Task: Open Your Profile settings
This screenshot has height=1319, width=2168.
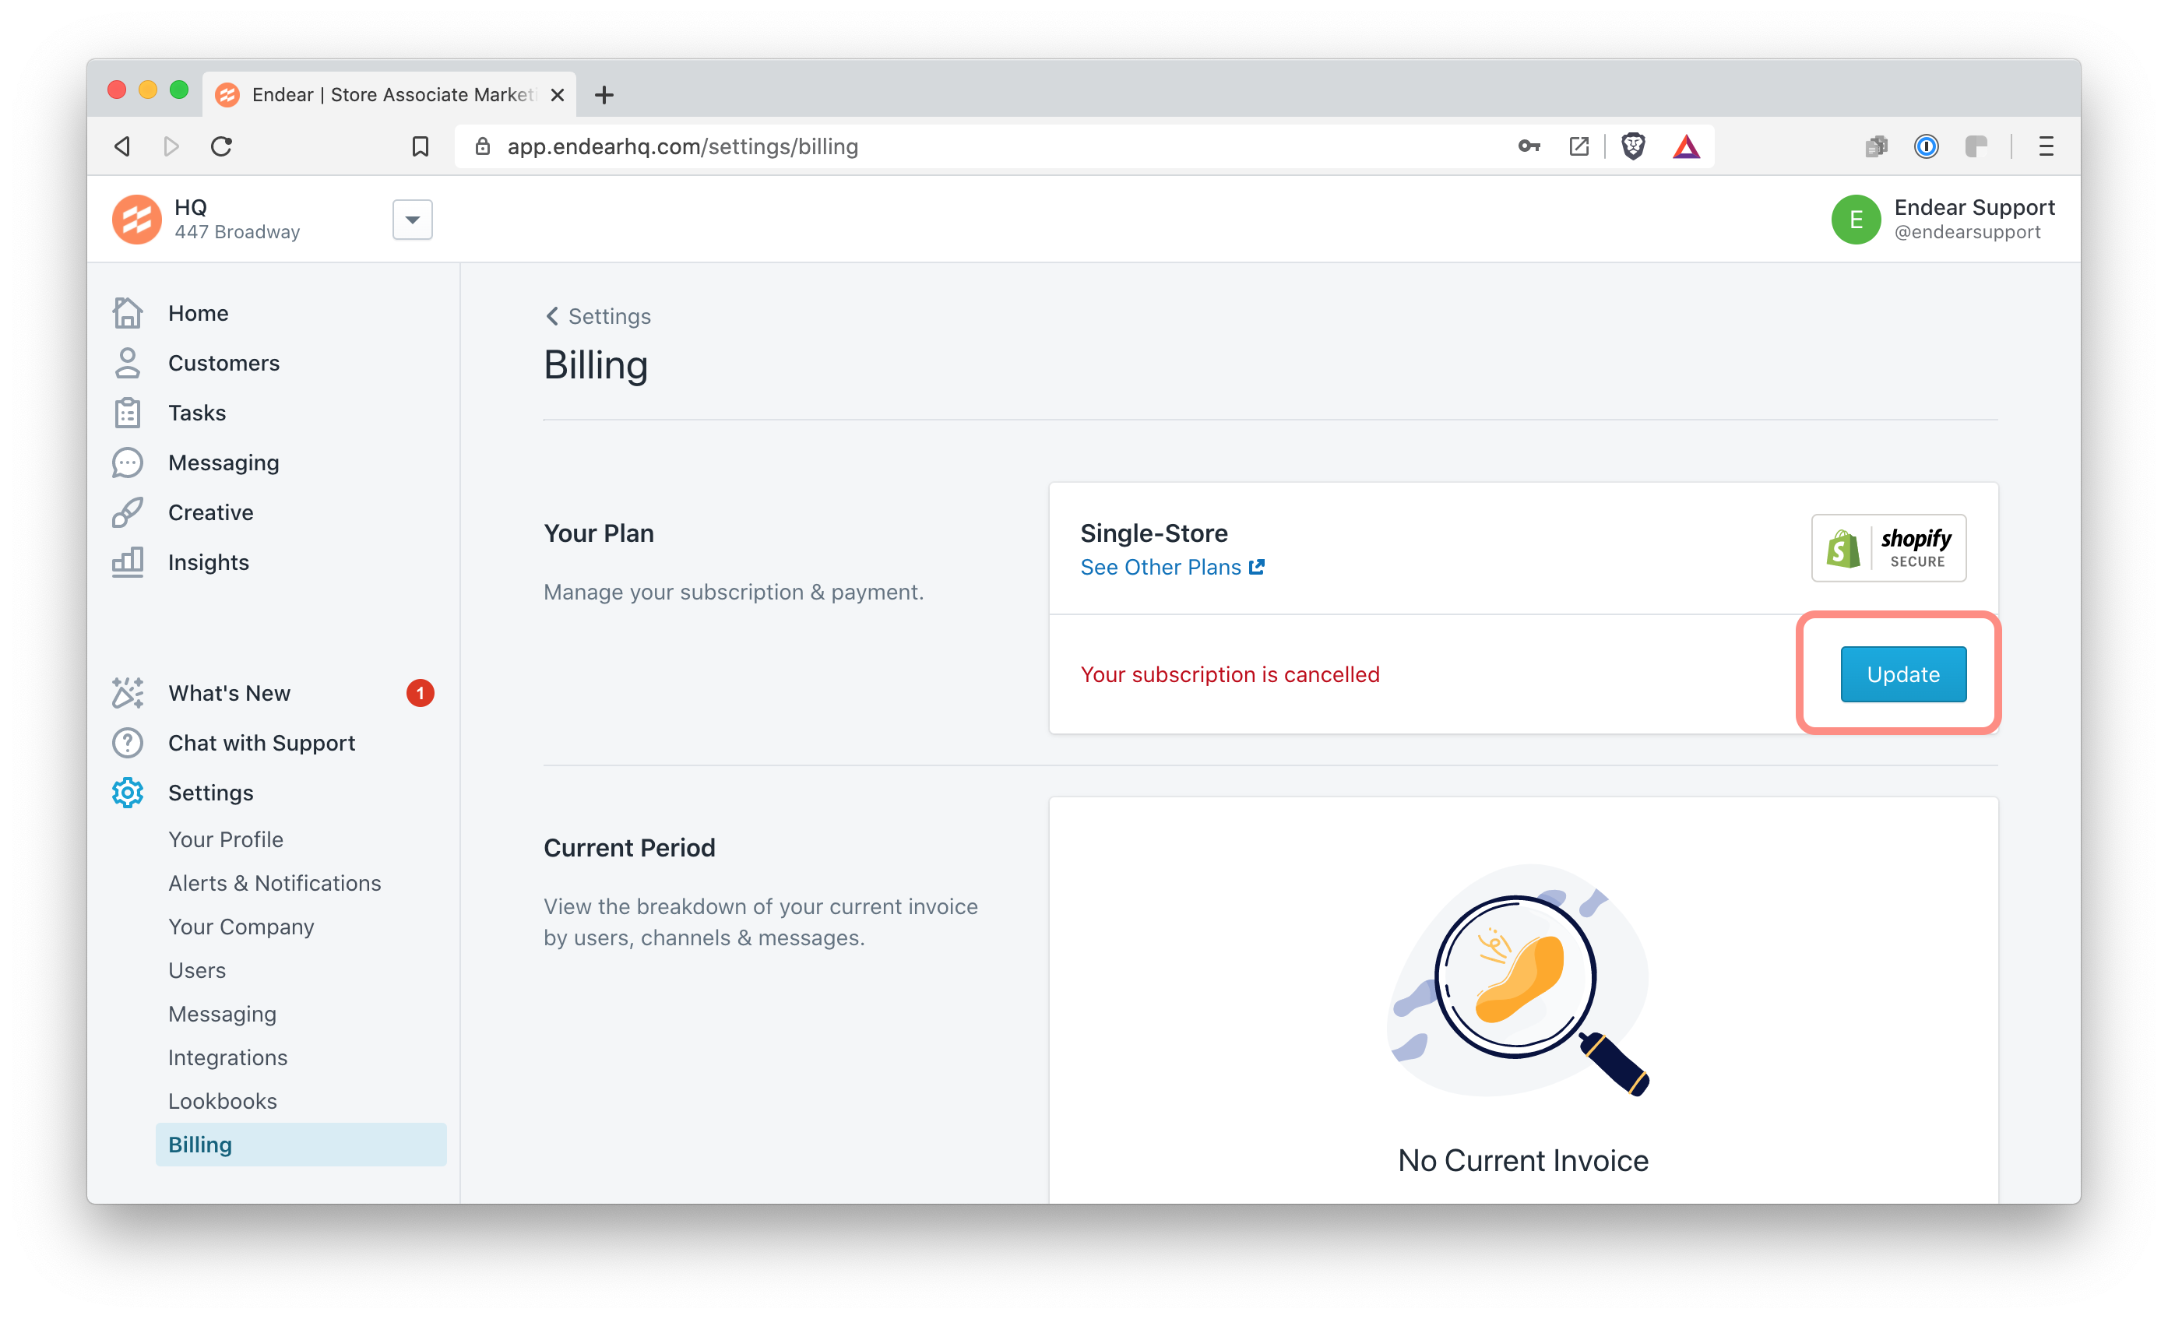Action: click(226, 839)
